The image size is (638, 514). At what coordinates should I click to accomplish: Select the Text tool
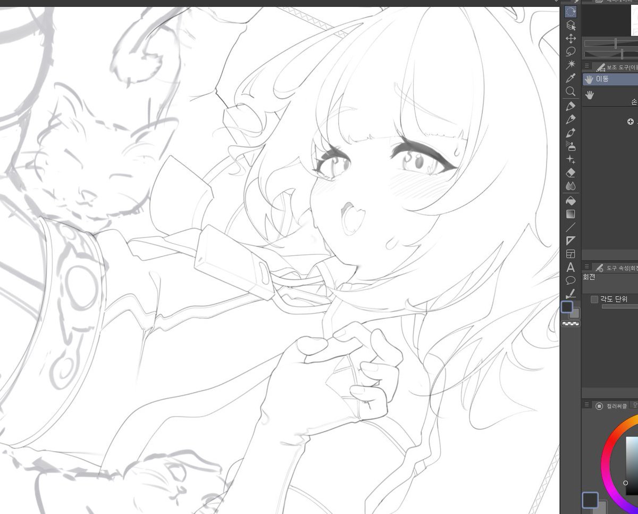pos(570,267)
